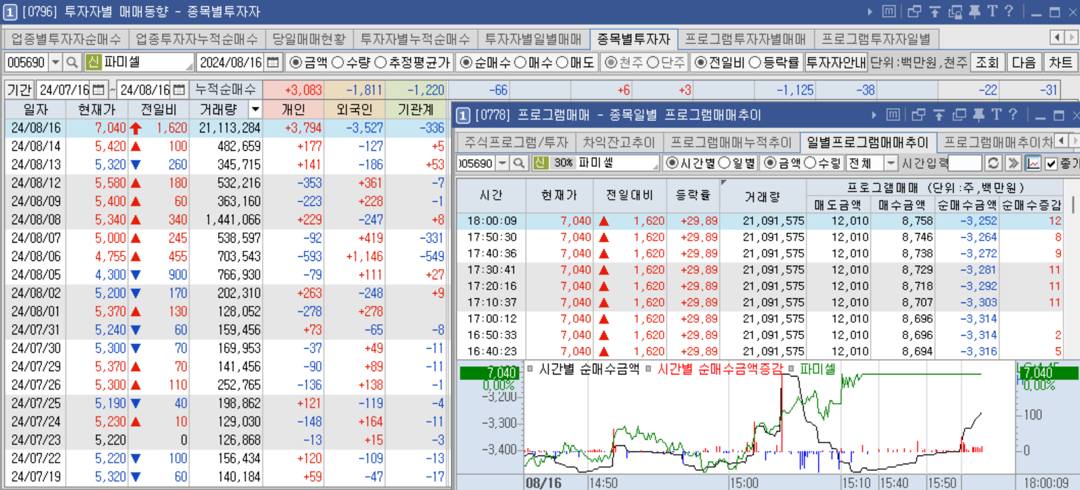Click 외국인 column header
The image size is (1080, 490).
coord(354,109)
